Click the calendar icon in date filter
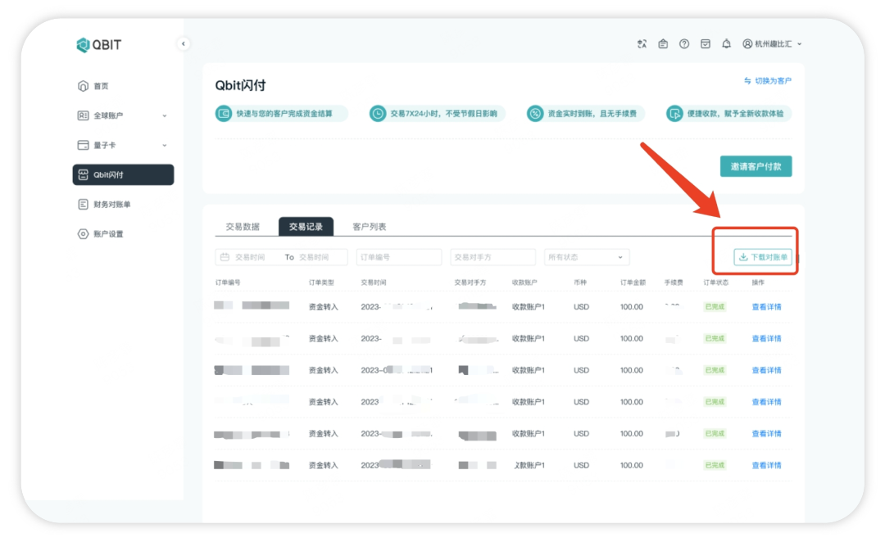The image size is (885, 542). tap(225, 257)
